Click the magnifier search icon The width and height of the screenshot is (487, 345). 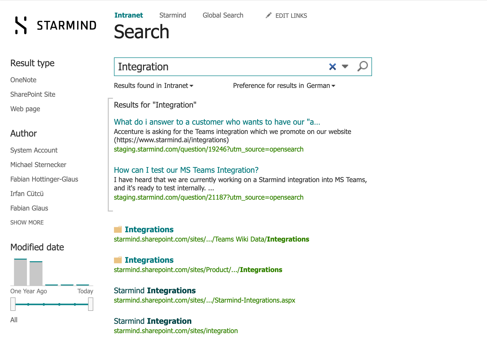(x=362, y=66)
